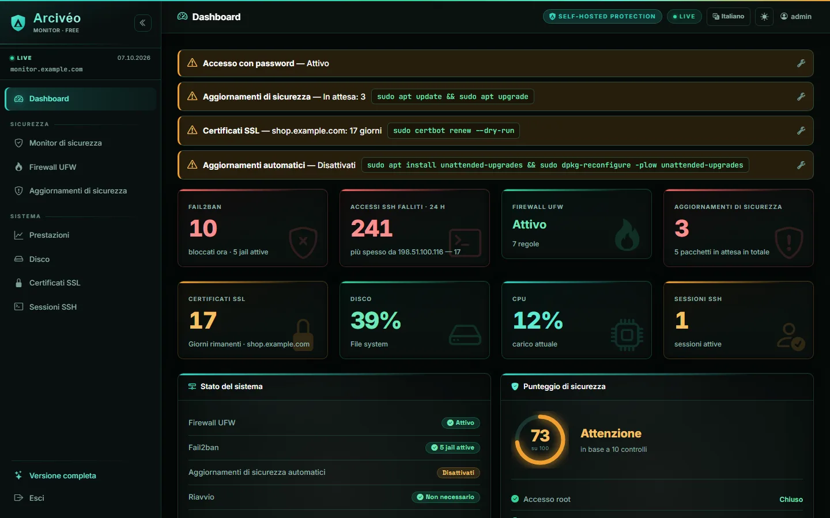Log out with Esci
The height and width of the screenshot is (518, 830).
click(81, 498)
